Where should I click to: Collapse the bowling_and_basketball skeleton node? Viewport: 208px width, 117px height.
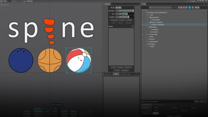[146, 13]
